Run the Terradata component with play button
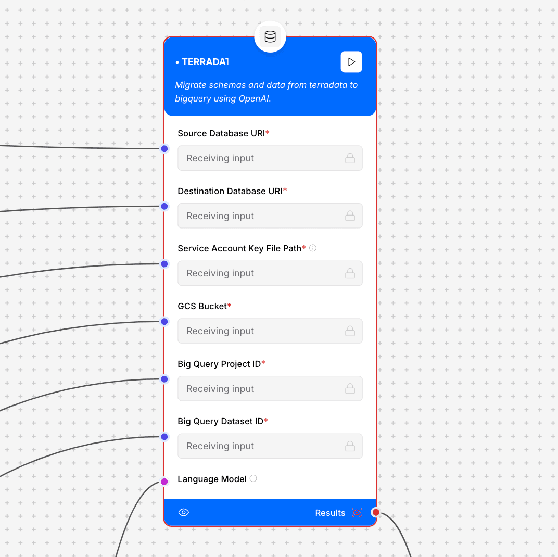This screenshot has height=557, width=558. [351, 62]
